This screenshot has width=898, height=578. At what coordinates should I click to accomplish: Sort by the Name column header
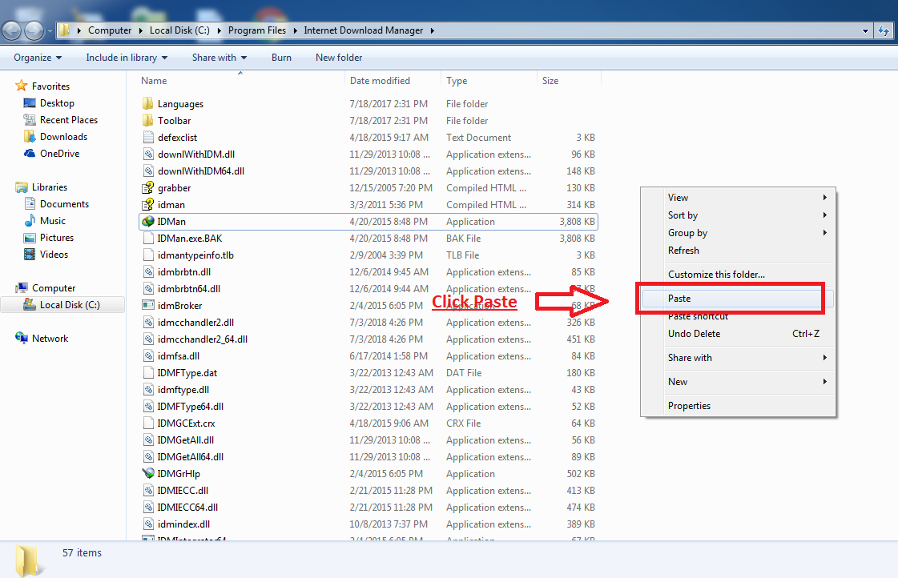click(x=240, y=81)
